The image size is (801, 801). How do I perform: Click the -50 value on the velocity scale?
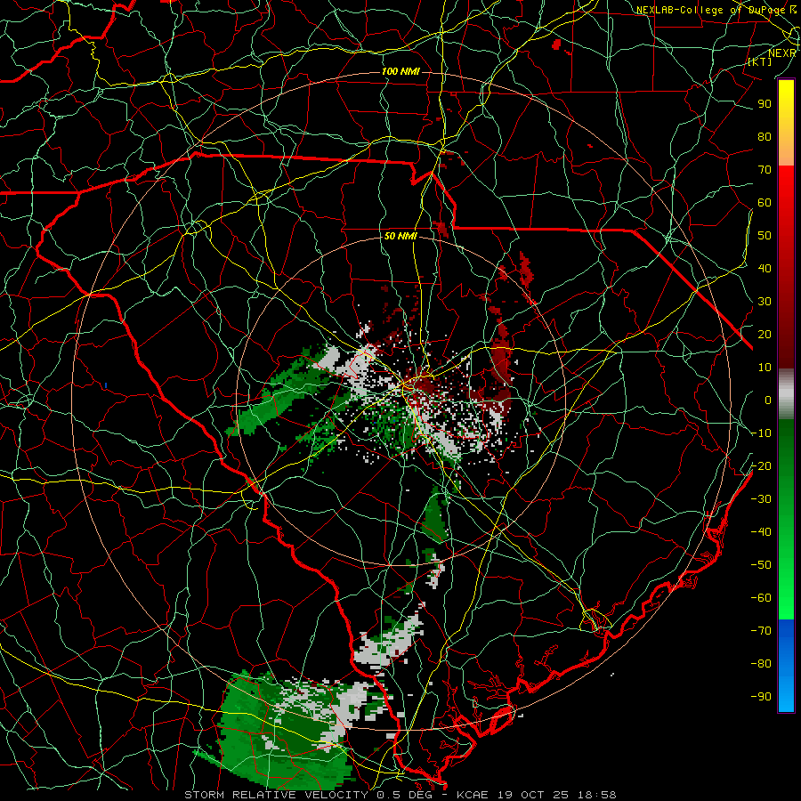[761, 565]
